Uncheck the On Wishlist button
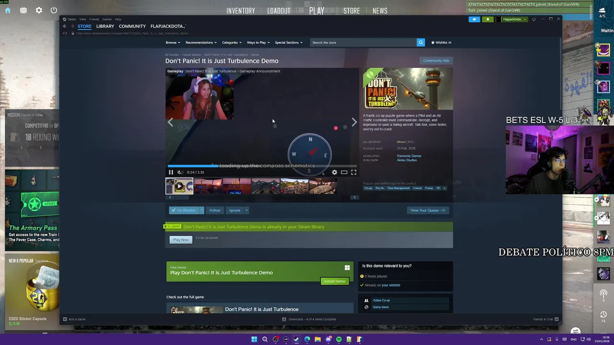The width and height of the screenshot is (614, 345). [184, 210]
